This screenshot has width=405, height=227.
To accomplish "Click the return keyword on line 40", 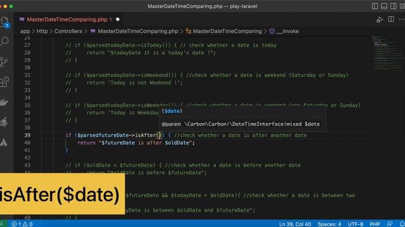I will pyautogui.click(x=87, y=143).
